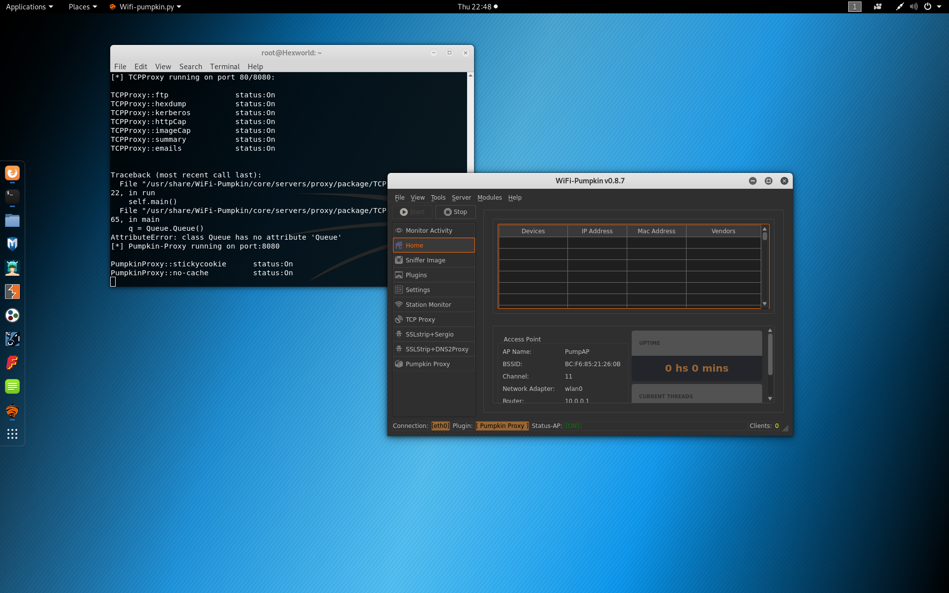Toggle the Monitor Activity eye view
Image resolution: width=949 pixels, height=593 pixels.
coord(428,230)
